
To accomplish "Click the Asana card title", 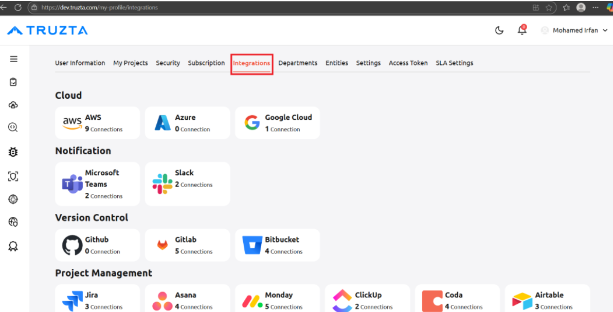I will [x=185, y=295].
